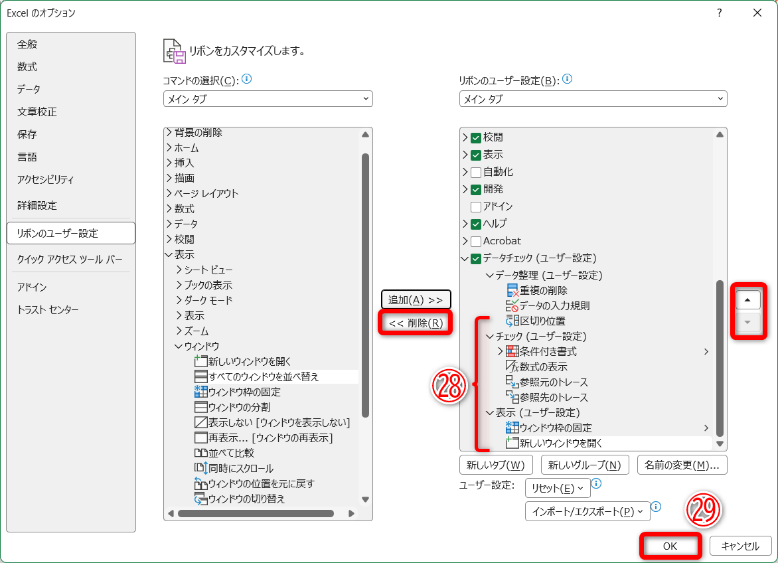Open the インポート/エクスポート dropdown button
778x563 pixels.
pos(587,511)
